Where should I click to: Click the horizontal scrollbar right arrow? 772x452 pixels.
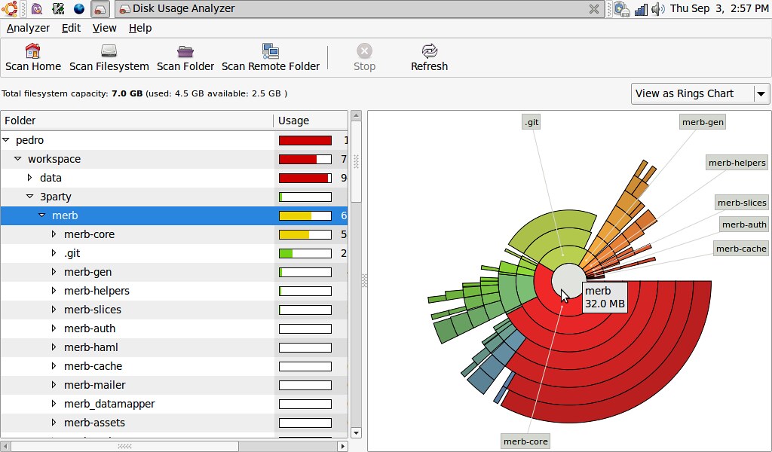click(x=343, y=446)
